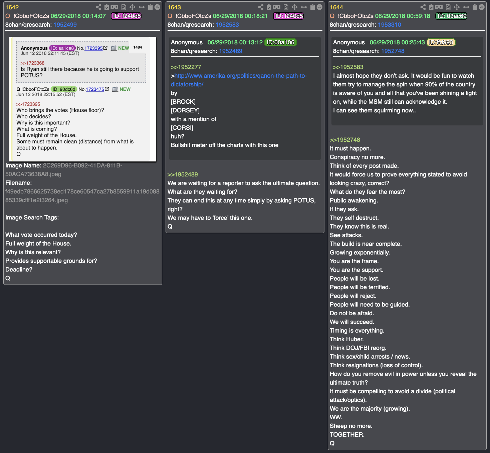Image resolution: width=490 pixels, height=453 pixels.
Task: Click the timestamp 06/29/2018 00:59:18
Action: point(403,16)
